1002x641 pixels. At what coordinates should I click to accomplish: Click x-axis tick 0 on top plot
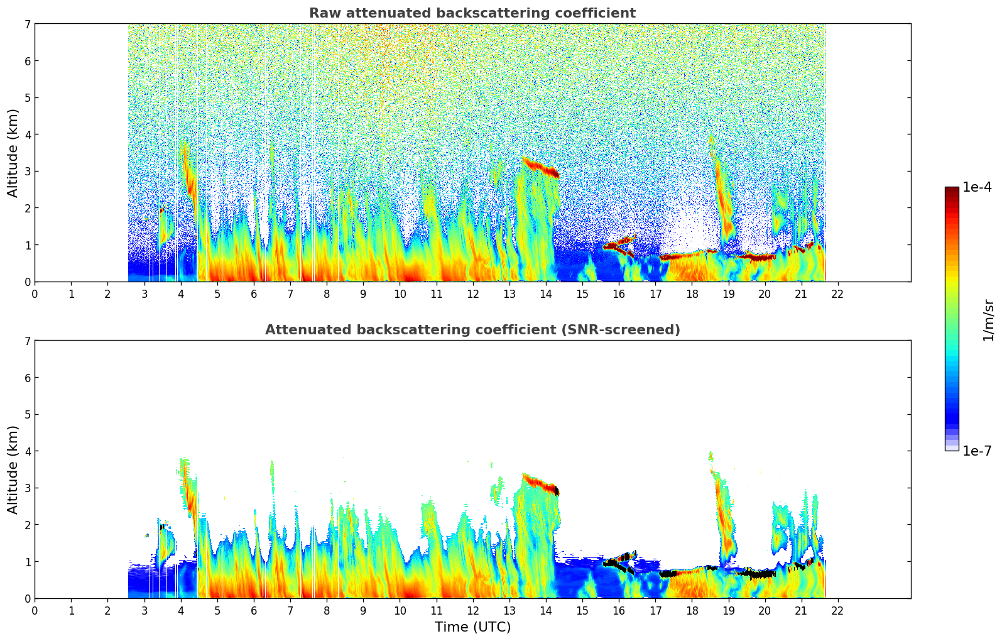(x=35, y=293)
